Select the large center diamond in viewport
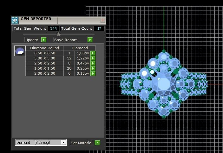This screenshot has height=153, width=223. click(x=164, y=84)
